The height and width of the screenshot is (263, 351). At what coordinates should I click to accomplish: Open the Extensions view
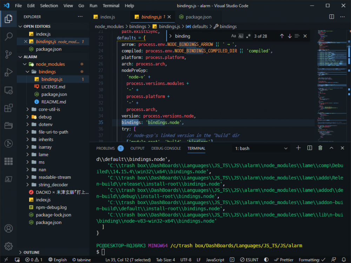point(8,108)
